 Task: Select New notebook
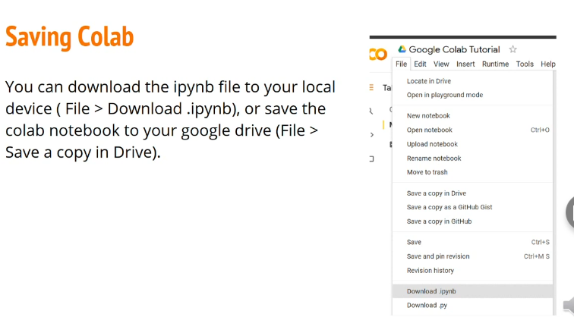(x=472, y=116)
